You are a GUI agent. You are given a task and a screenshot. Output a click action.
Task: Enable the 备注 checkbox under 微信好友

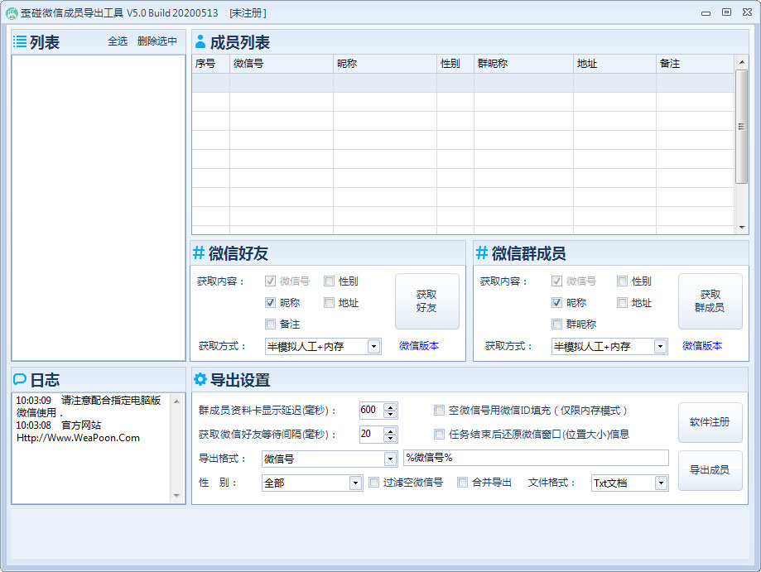(x=269, y=324)
